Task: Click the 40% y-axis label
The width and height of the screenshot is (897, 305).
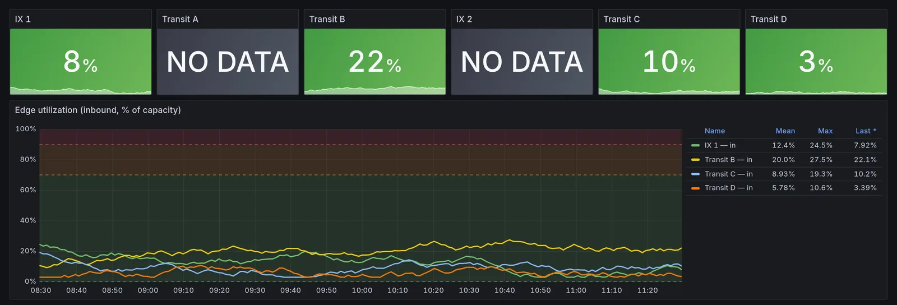Action: click(x=28, y=220)
